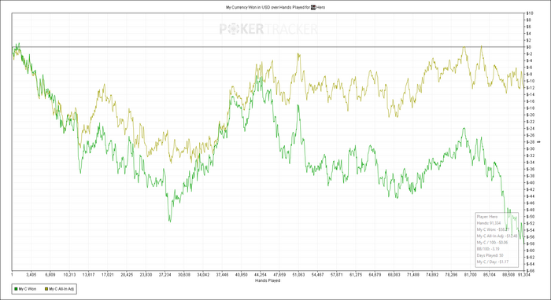
Task: Click the 'My C Won: -$58.27' summary line
Action: coord(493,229)
